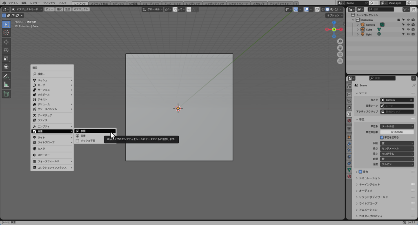This screenshot has width=418, height=225.
Task: Uncheck the 単位を区切る checkbox
Action: [x=382, y=137]
